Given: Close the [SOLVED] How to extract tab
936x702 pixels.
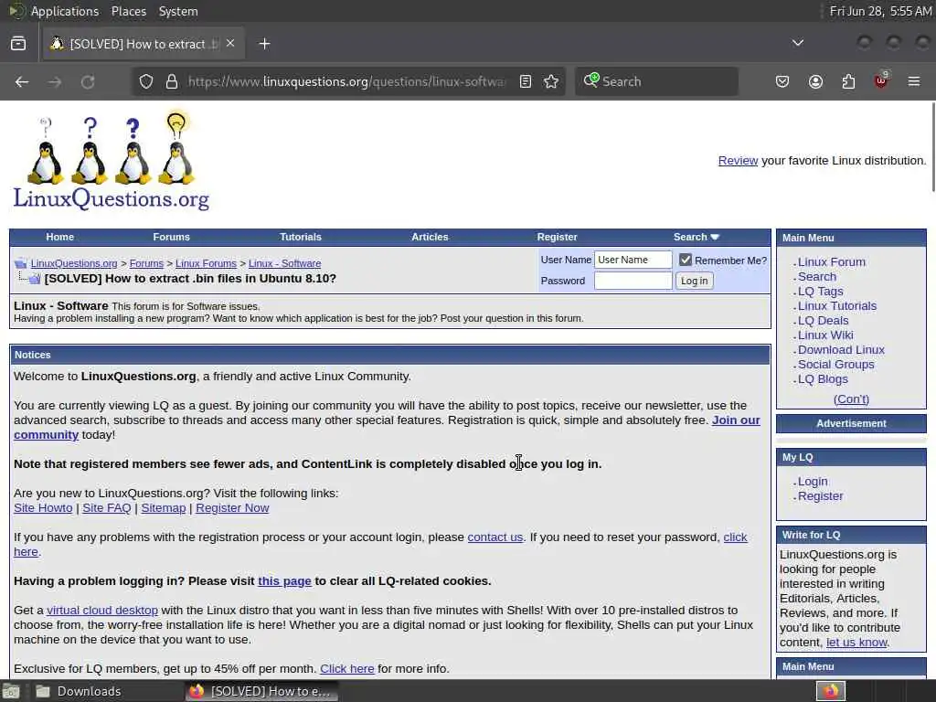Looking at the screenshot, I should point(230,44).
